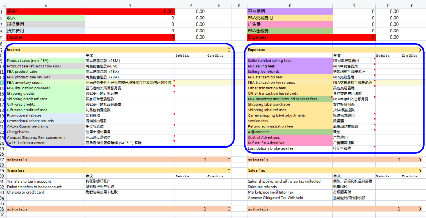The image size is (426, 218).
Task: Click FBA transaction fees cell
Action: 290,77
